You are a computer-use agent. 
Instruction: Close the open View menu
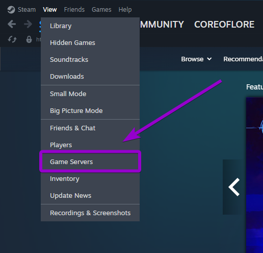point(50,10)
